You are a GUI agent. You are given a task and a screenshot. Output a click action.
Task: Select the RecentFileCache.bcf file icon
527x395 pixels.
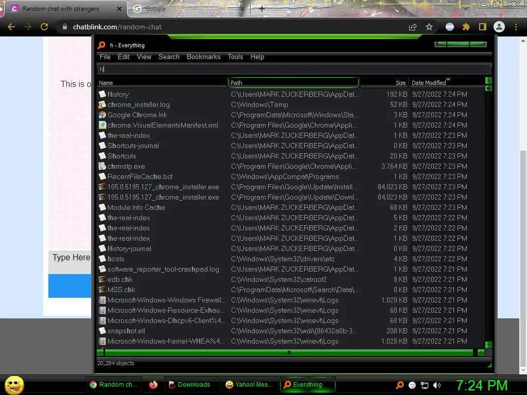pyautogui.click(x=102, y=177)
